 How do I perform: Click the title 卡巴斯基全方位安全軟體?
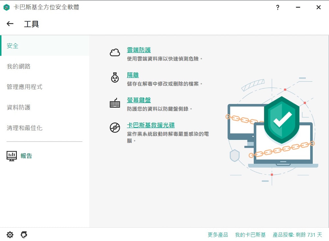click(46, 7)
